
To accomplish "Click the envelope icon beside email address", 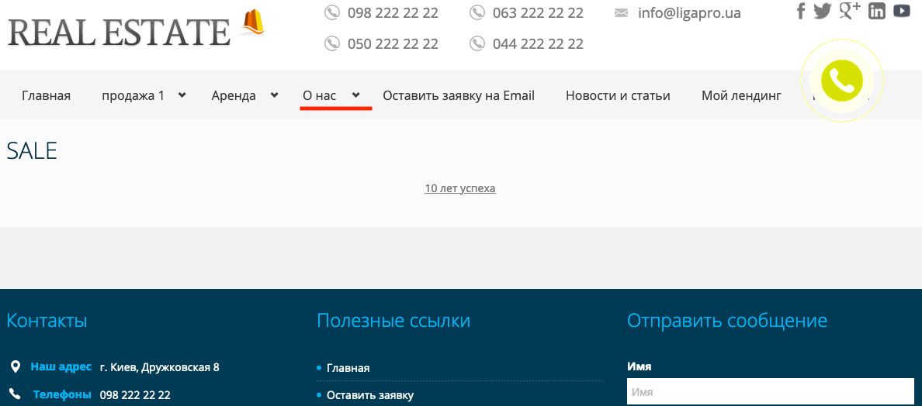I will (x=621, y=13).
